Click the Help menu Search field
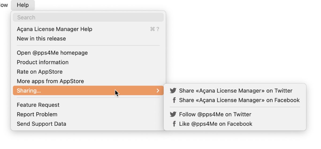The image size is (321, 149). [x=88, y=17]
